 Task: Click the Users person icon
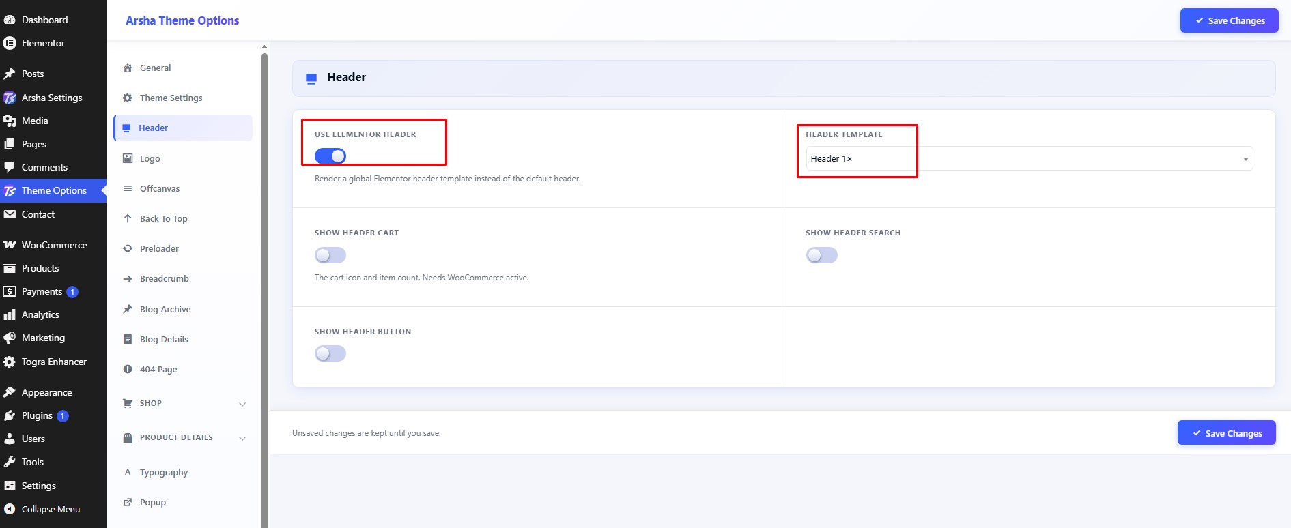[x=10, y=439]
